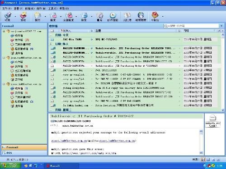Open the sinco account's Sent items folder
The image size is (226, 169).
21,97
